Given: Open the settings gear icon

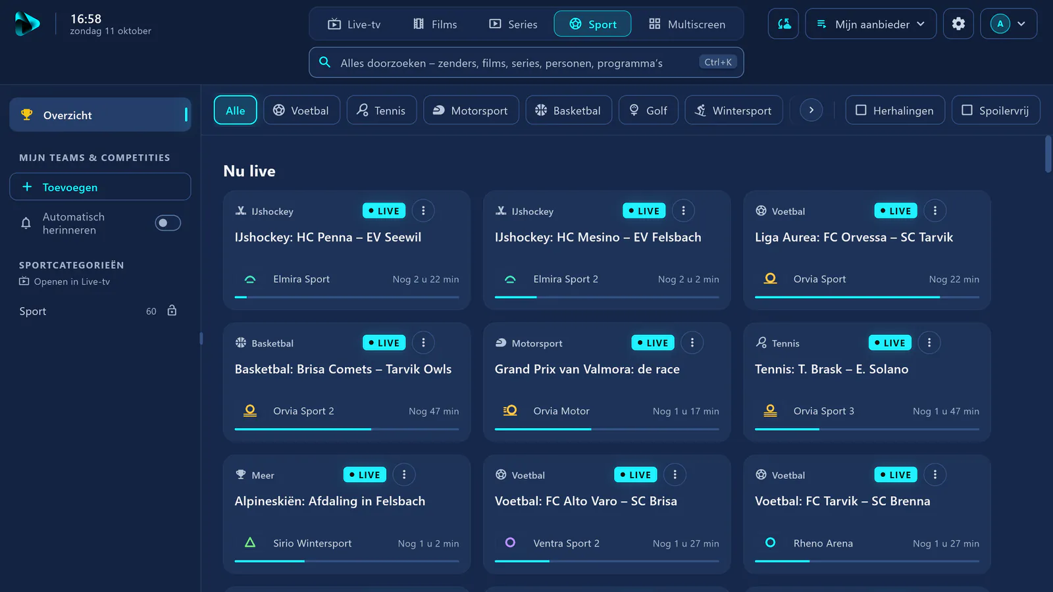Looking at the screenshot, I should click(958, 24).
